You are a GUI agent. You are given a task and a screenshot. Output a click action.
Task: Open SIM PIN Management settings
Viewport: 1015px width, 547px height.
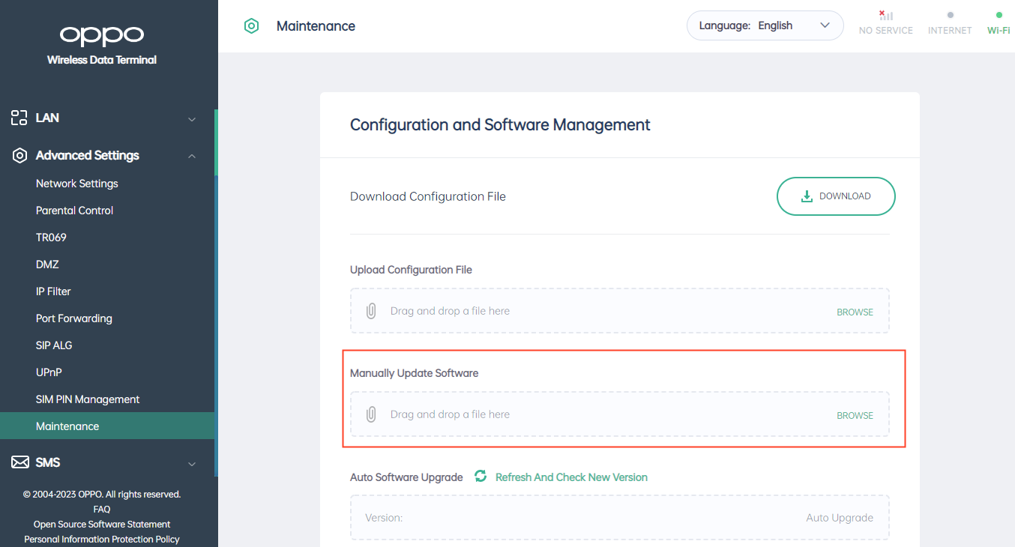(88, 399)
